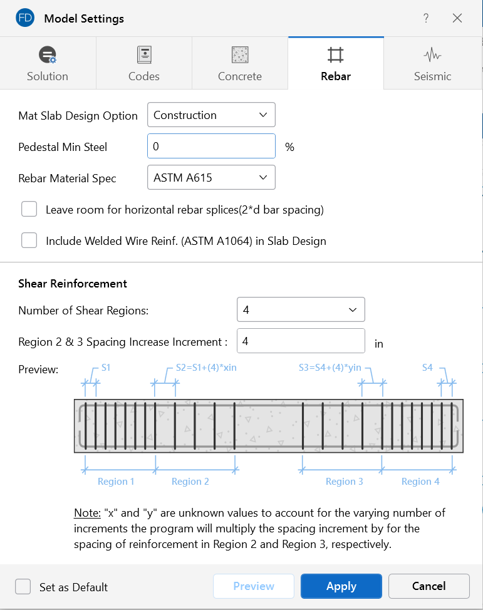483x610 pixels.
Task: Click the Solution tab gear icon
Action: coord(48,55)
